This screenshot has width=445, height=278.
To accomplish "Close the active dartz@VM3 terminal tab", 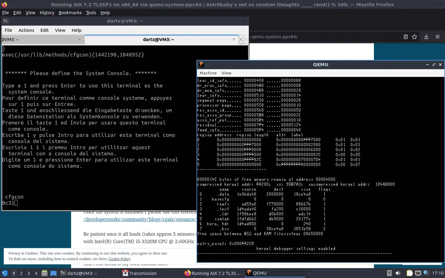I will [x=234, y=39].
